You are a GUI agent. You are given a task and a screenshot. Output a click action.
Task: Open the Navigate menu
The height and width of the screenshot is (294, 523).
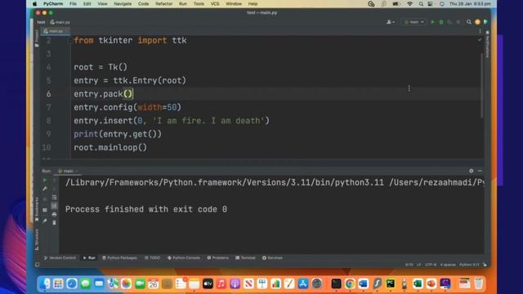[x=123, y=4]
